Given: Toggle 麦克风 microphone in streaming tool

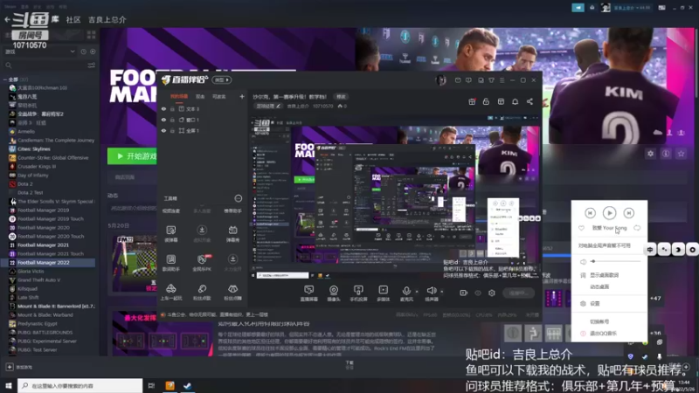Looking at the screenshot, I should tap(406, 293).
